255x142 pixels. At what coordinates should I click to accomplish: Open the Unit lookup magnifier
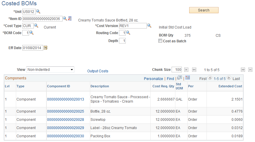tap(38, 11)
